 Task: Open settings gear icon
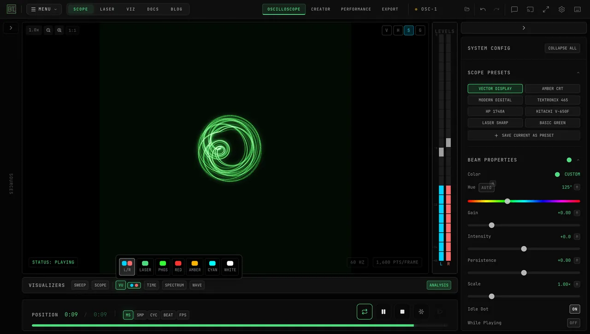pos(561,9)
